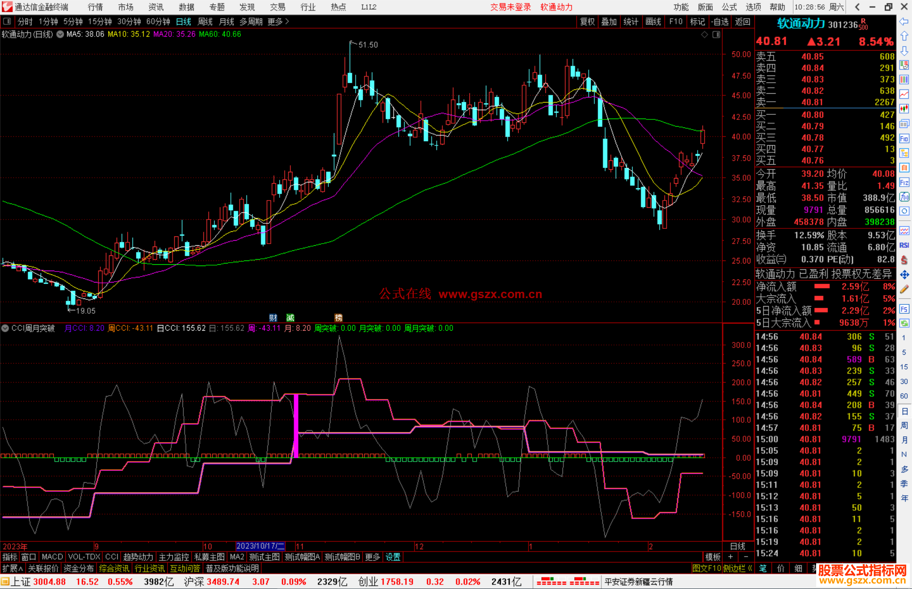Click the 复权 button above chart
The width and height of the screenshot is (912, 589).
tap(587, 22)
